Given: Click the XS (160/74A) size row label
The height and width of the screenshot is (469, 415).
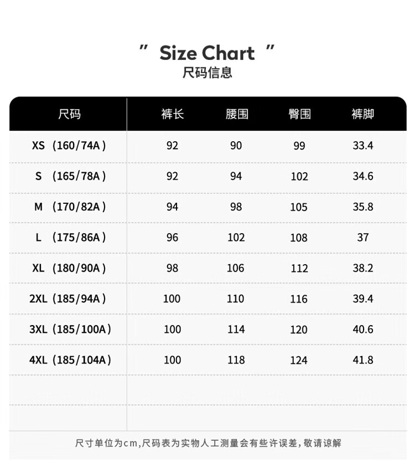Looking at the screenshot, I should point(69,146).
